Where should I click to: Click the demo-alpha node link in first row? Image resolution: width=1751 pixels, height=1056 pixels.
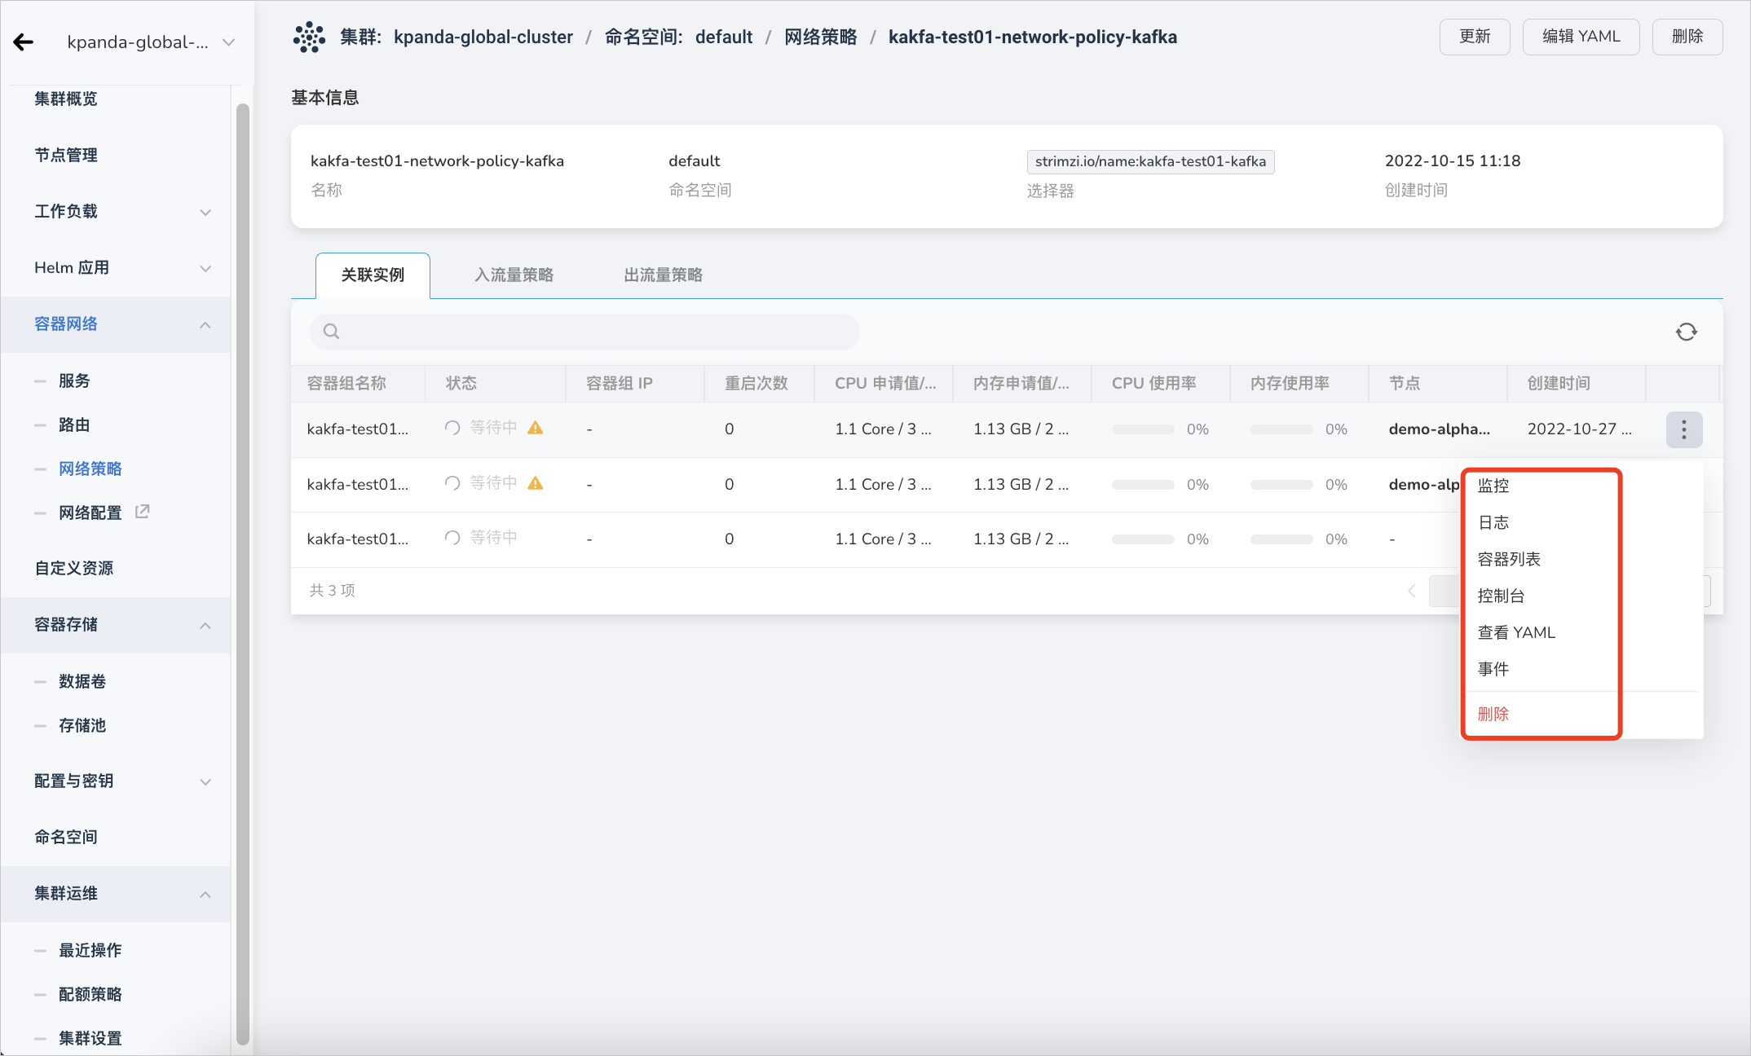(1440, 429)
